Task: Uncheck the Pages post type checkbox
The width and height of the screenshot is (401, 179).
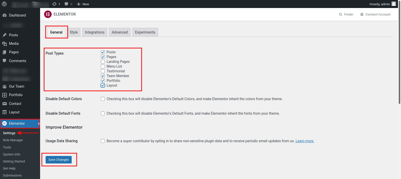Action: tap(103, 57)
